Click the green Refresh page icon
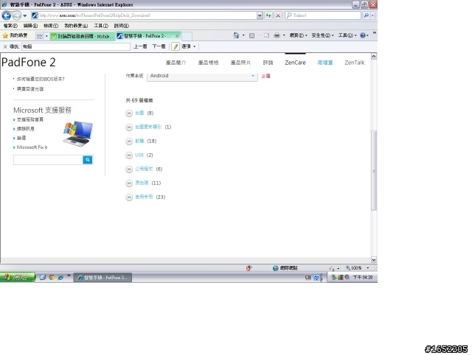This screenshot has width=472, height=355. click(268, 15)
